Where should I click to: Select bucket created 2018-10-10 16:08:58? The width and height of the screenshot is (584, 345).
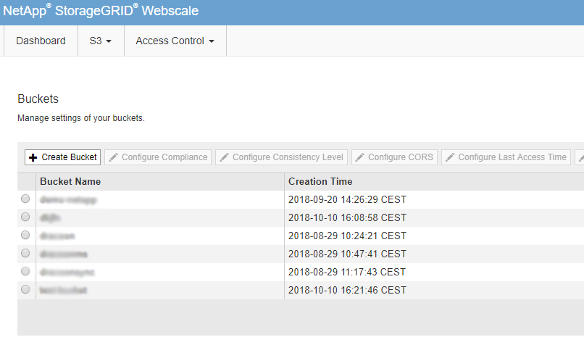pyautogui.click(x=25, y=217)
